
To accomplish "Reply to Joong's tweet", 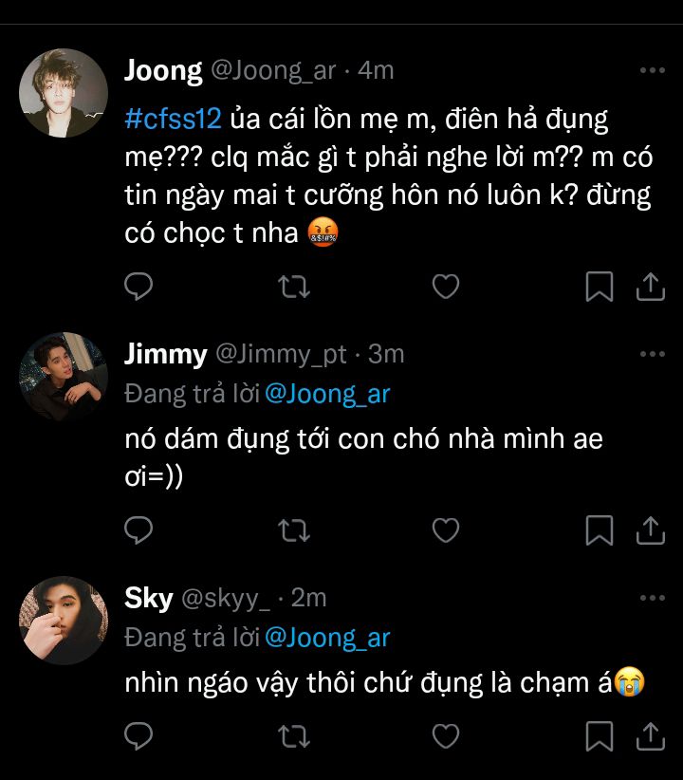I will click(139, 286).
